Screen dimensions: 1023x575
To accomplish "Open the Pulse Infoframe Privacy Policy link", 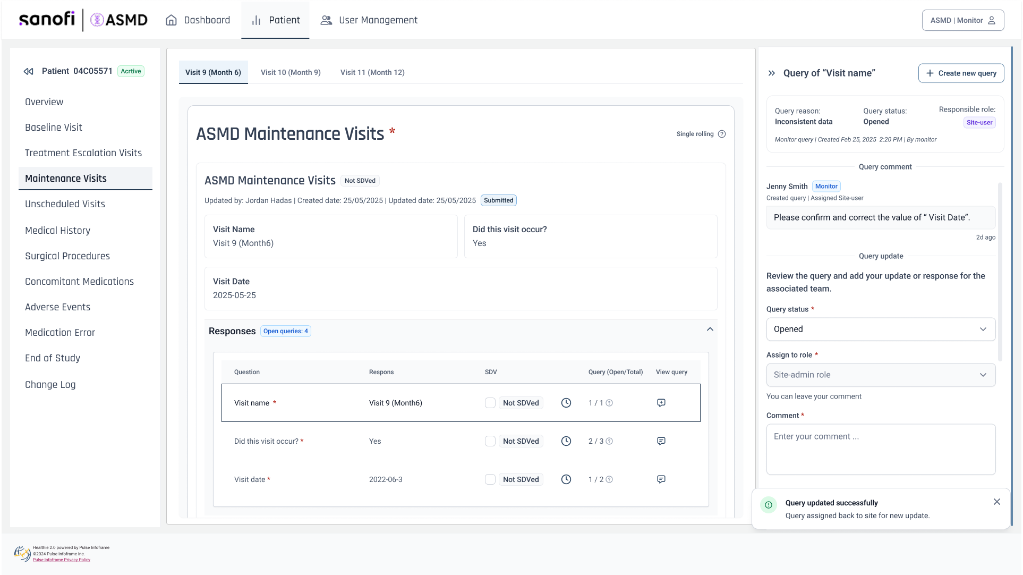I will (62, 560).
